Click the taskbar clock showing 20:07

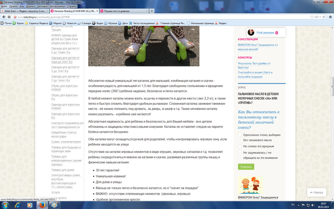point(323,205)
